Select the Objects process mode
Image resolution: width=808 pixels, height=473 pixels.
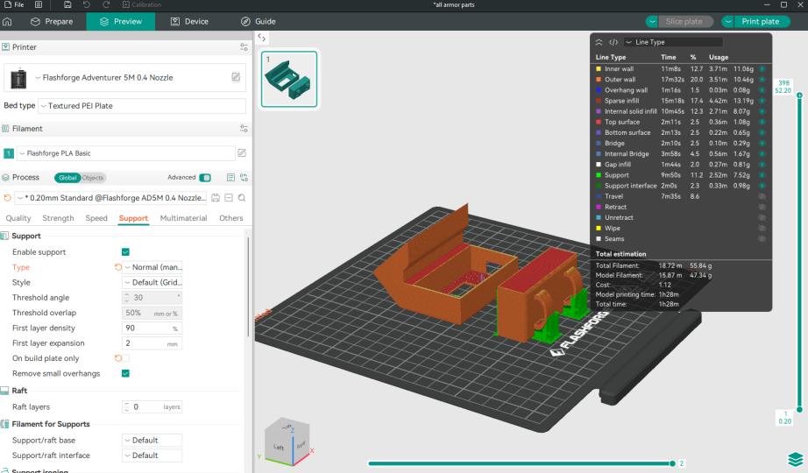coord(93,178)
